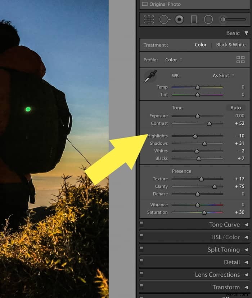Toggle Transform panel on/off switch

point(141,287)
